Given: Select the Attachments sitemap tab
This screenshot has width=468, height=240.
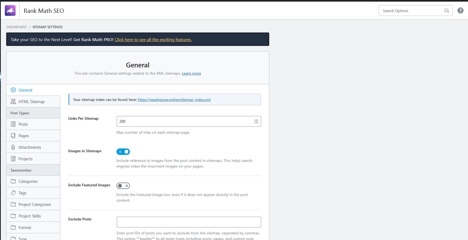Looking at the screenshot, I should point(33,147).
